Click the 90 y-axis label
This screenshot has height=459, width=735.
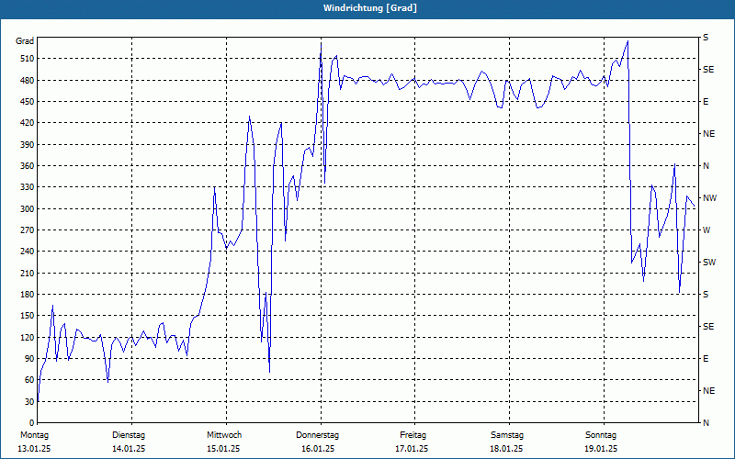tap(30, 359)
